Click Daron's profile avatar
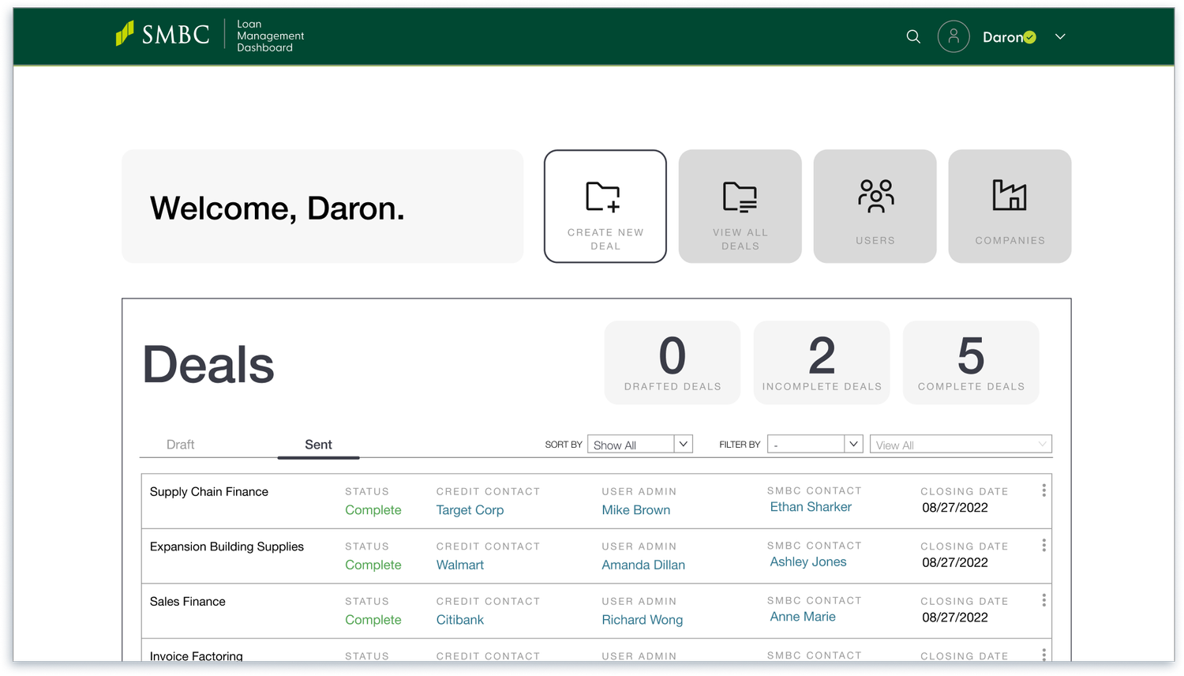The height and width of the screenshot is (676, 1184). pos(954,36)
